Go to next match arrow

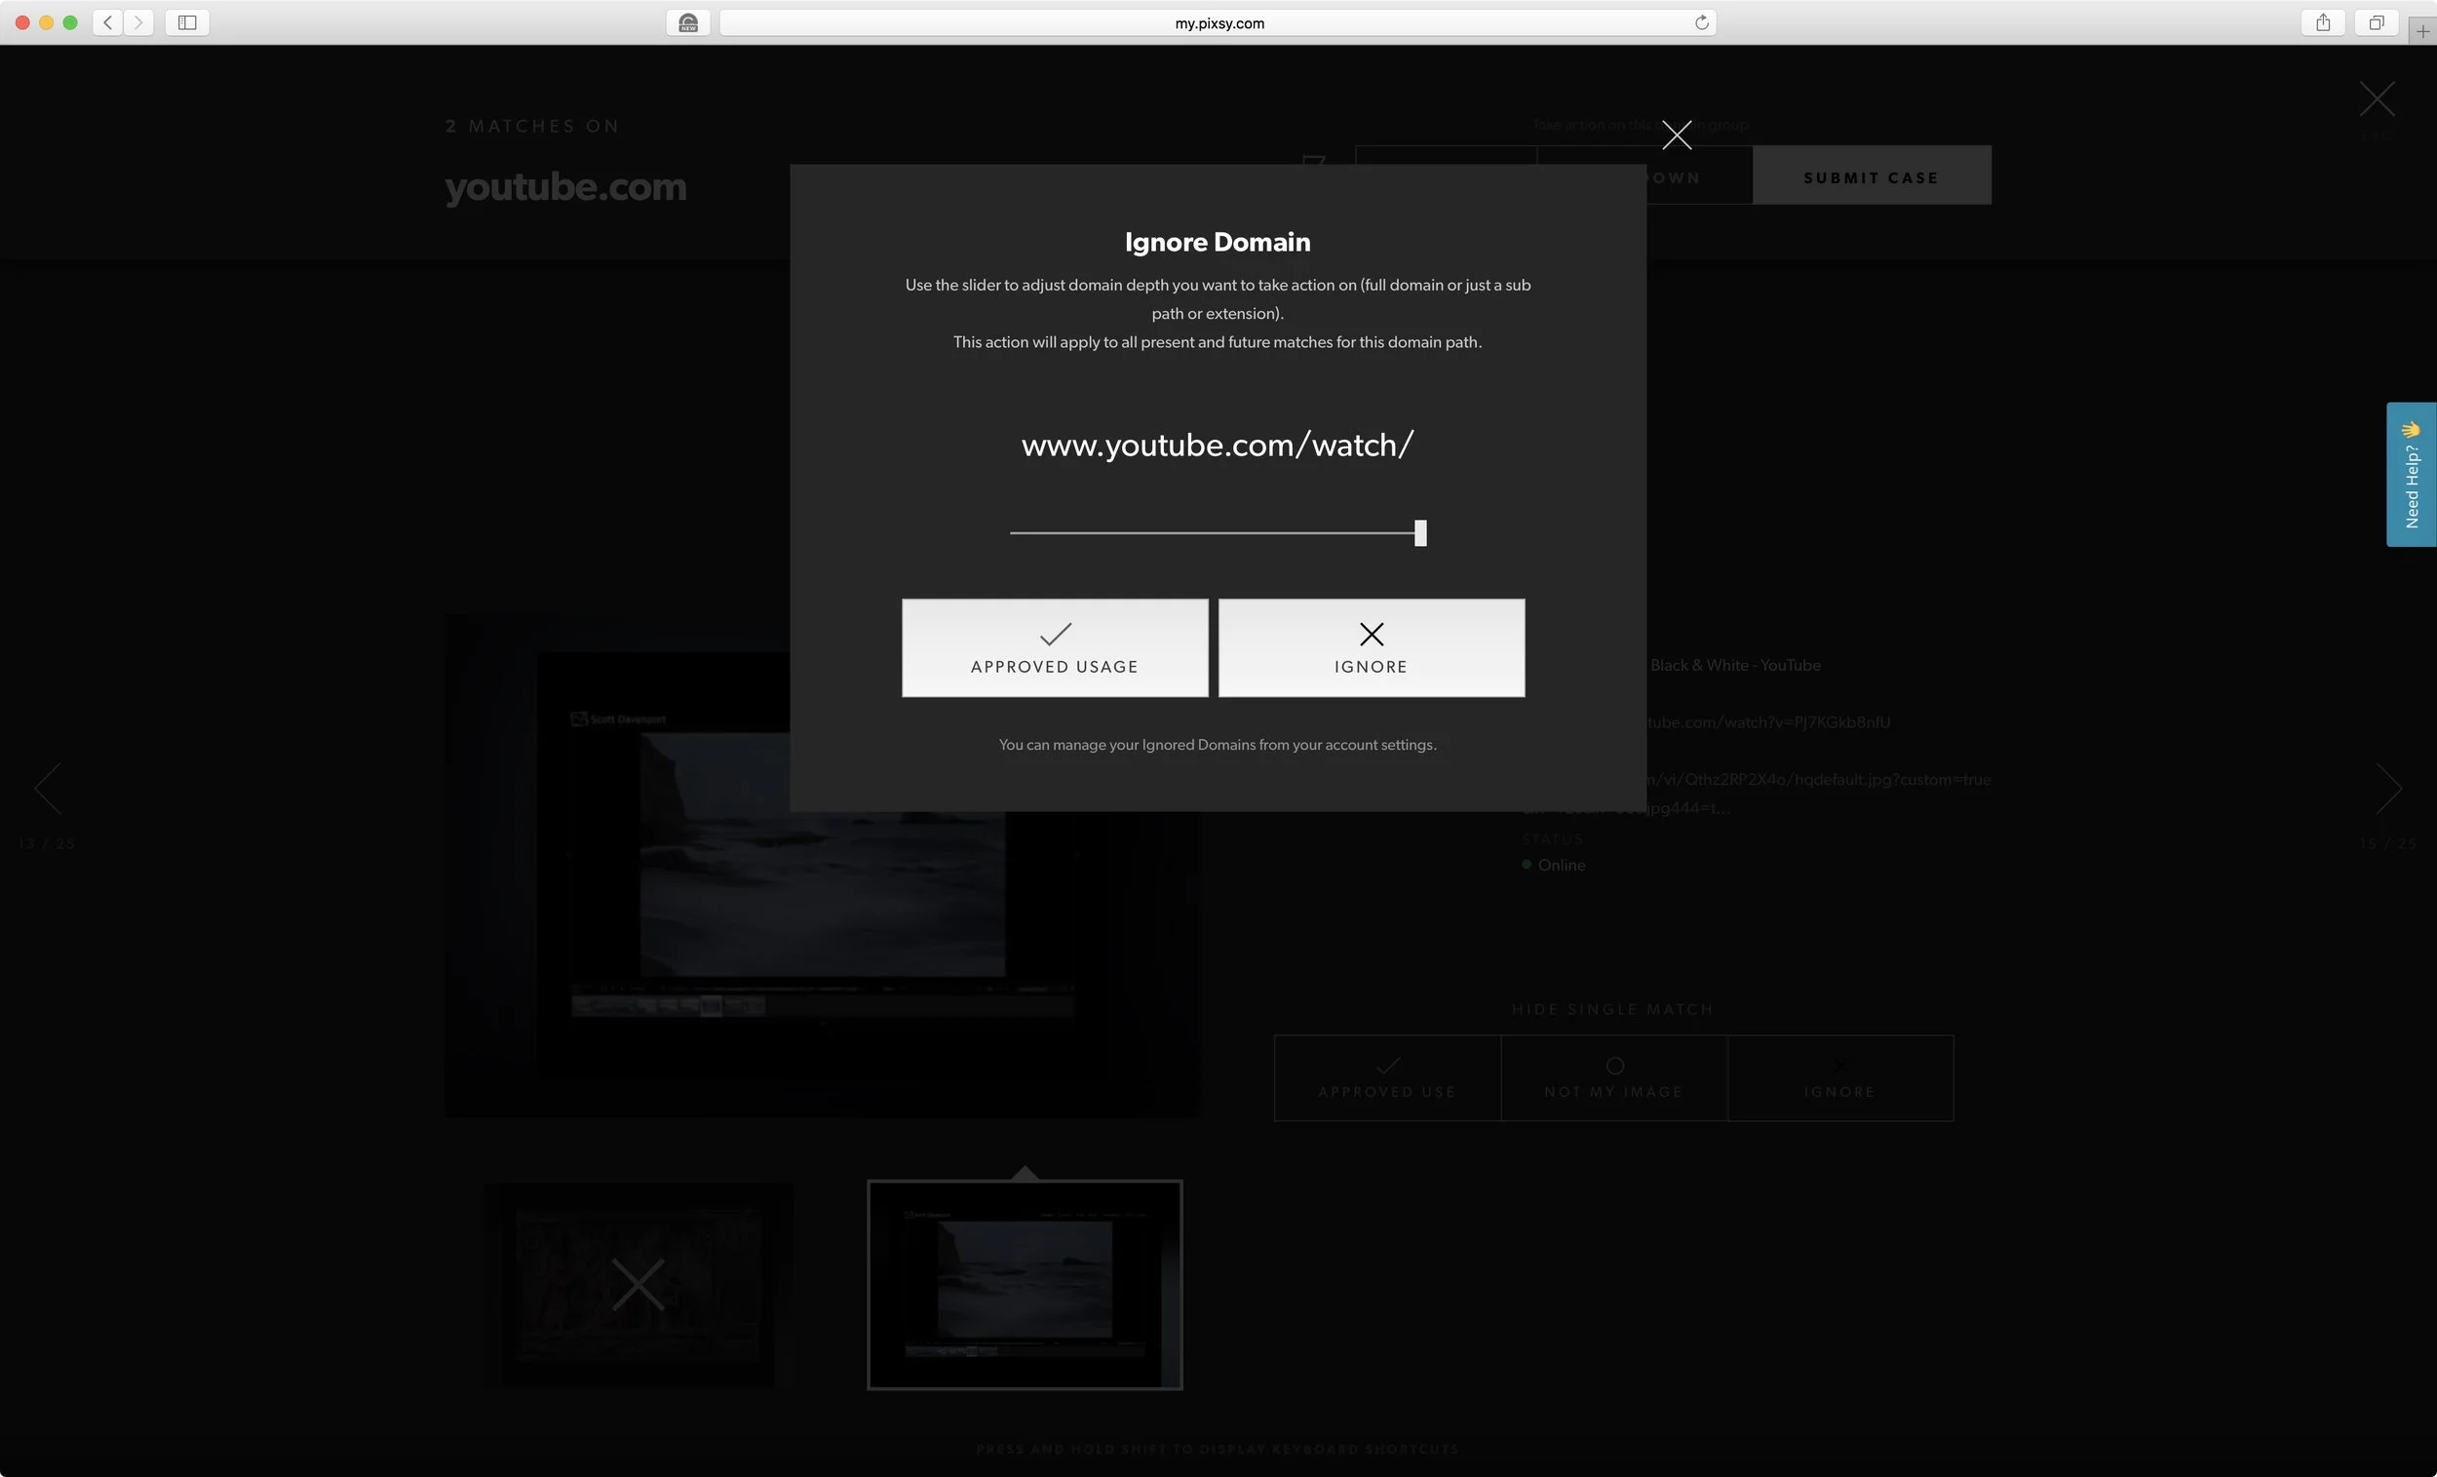coord(2388,789)
